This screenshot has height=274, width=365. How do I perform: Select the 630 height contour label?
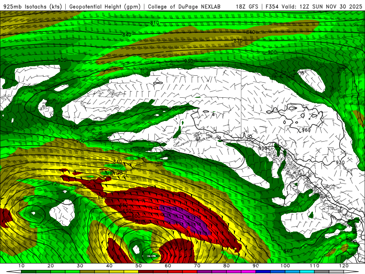point(127,211)
